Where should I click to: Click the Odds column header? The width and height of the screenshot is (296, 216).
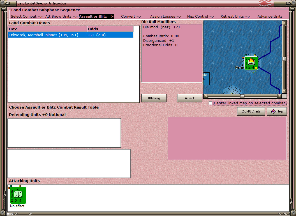click(110, 29)
